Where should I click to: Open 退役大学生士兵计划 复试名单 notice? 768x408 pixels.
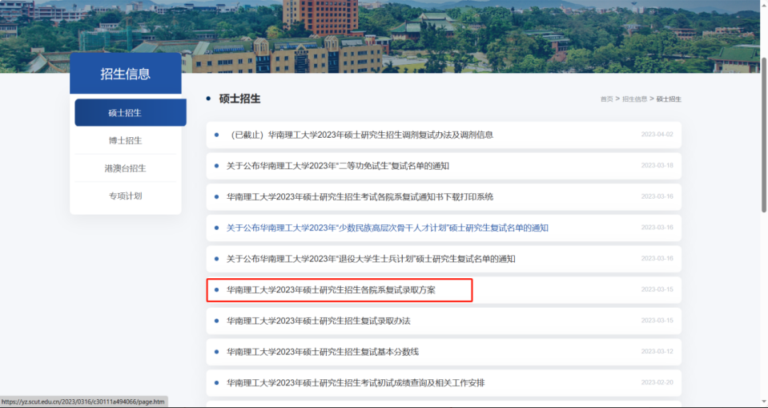370,258
